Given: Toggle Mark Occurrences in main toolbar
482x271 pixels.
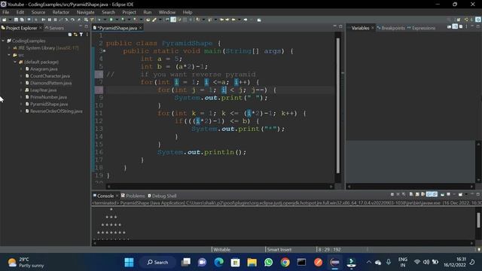Looking at the screenshot, I should tap(173, 20).
